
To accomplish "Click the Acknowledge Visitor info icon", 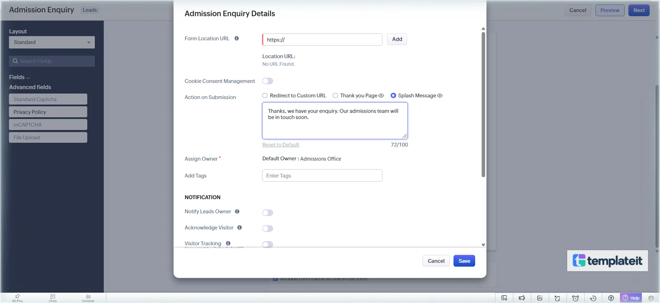I will (x=240, y=227).
